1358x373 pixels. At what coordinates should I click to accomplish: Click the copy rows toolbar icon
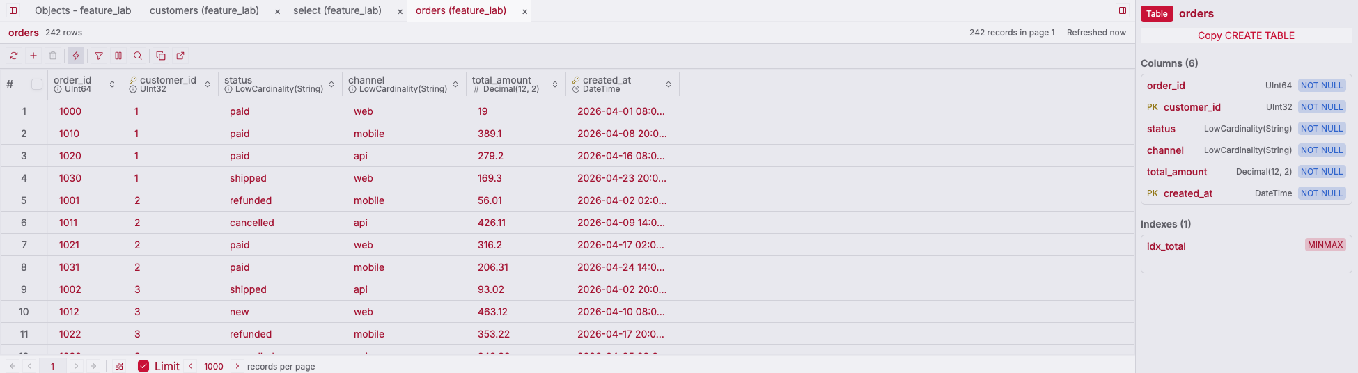point(161,56)
